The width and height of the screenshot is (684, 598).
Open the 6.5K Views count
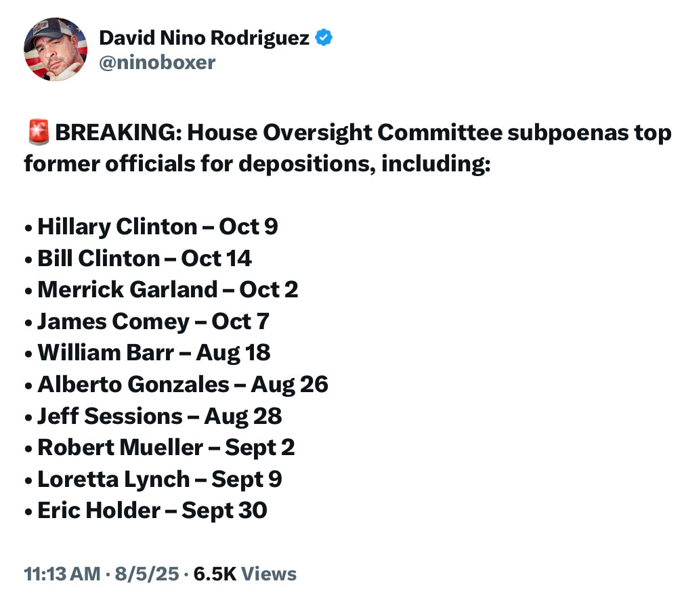click(245, 574)
